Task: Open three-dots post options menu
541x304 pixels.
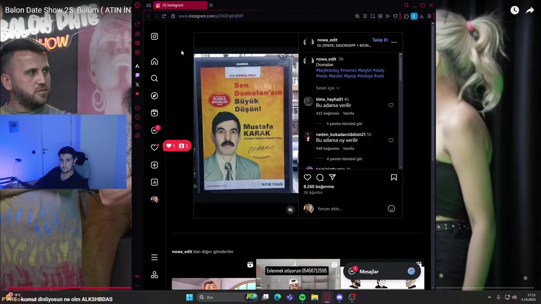Action: (x=394, y=42)
